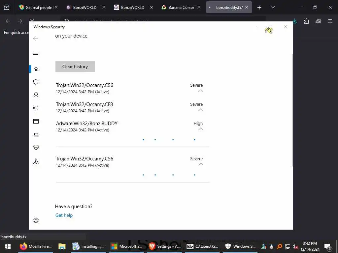Click High severity label for BonziBUDDY

[x=198, y=124]
